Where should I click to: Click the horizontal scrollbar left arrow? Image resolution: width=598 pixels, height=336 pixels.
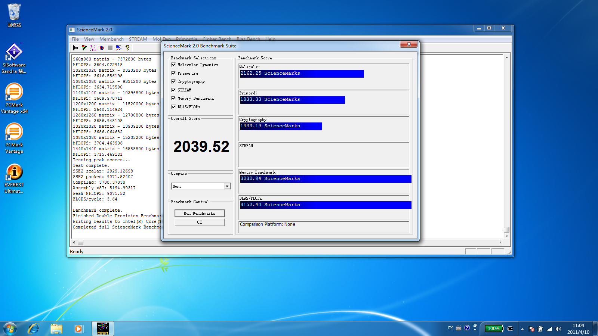[x=74, y=242]
